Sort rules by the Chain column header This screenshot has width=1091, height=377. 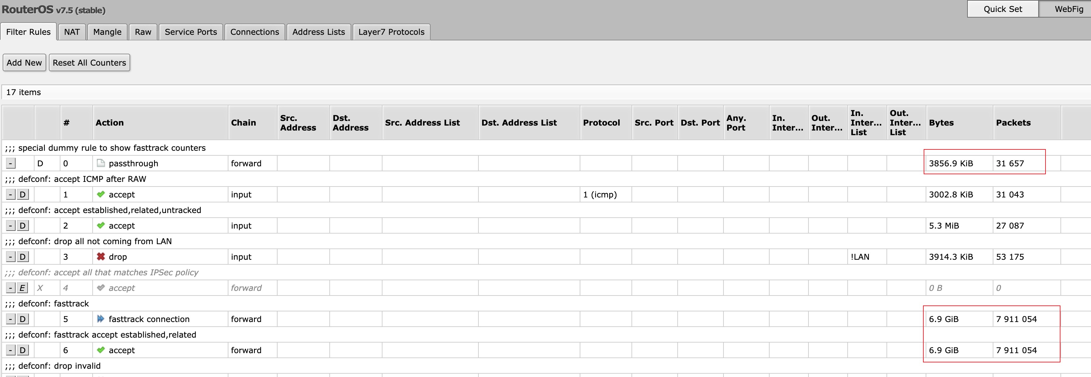[x=243, y=123]
